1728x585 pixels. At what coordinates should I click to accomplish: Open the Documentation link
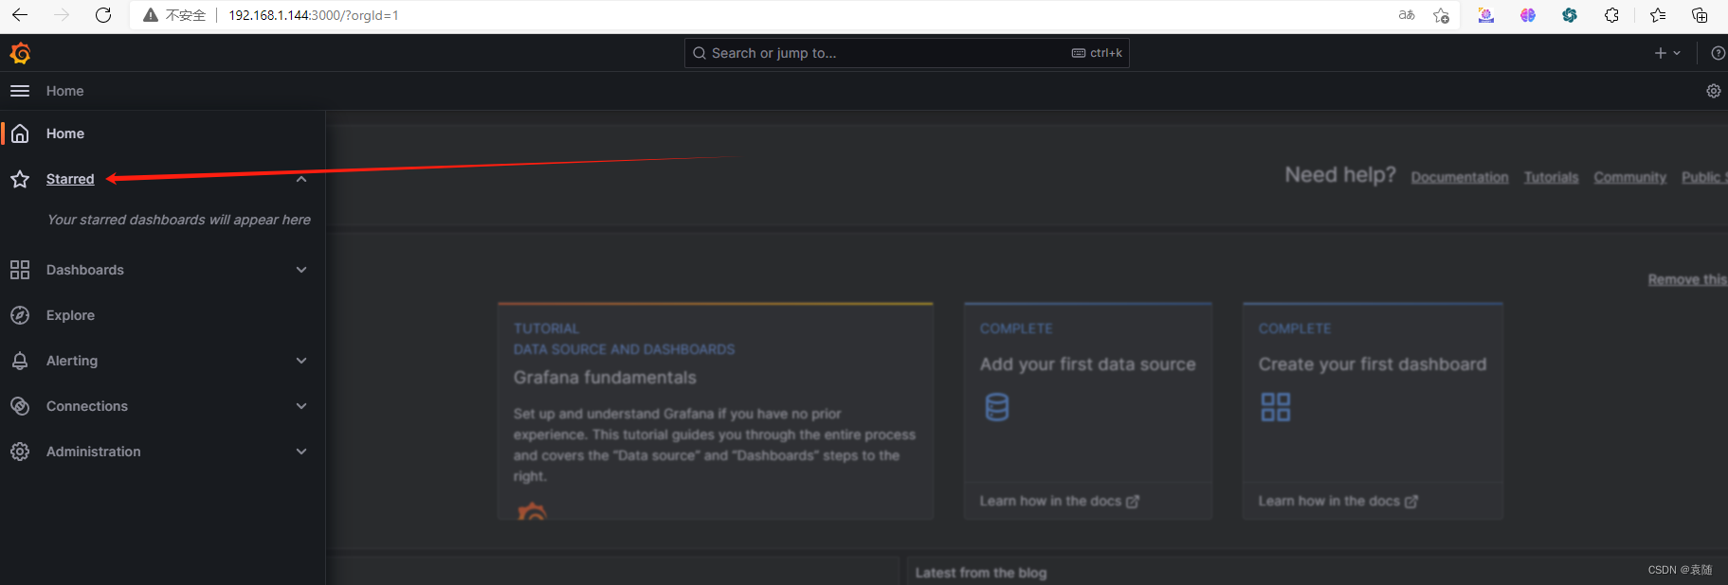pyautogui.click(x=1460, y=177)
